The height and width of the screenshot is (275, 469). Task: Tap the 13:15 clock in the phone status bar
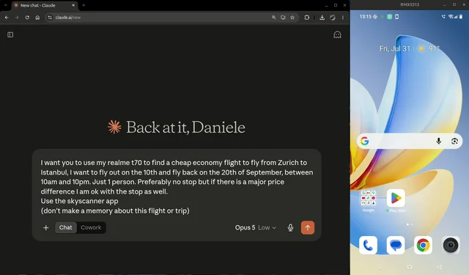365,17
